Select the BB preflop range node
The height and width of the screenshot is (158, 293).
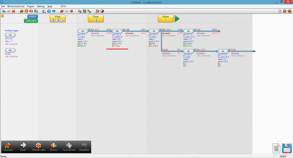(x=10, y=50)
